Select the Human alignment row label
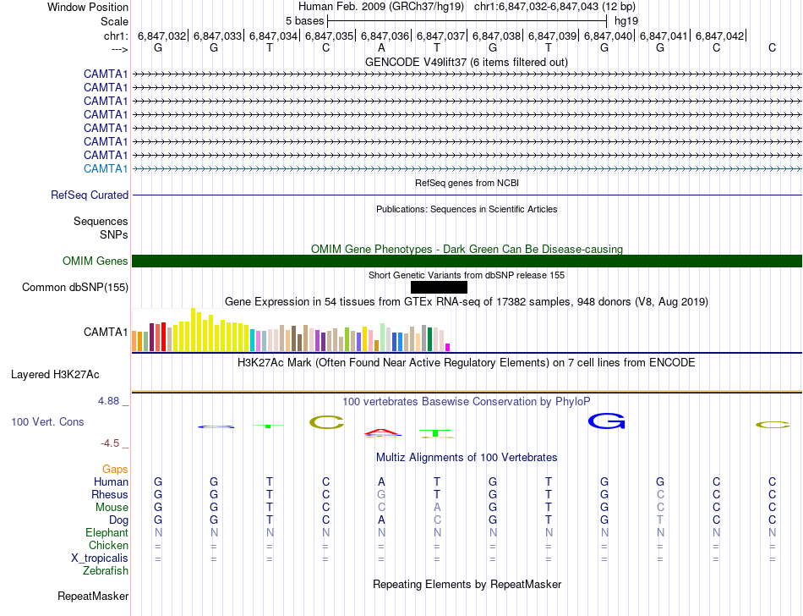The width and height of the screenshot is (803, 616). coord(111,481)
